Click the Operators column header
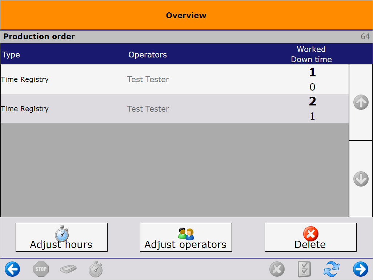This screenshot has height=280, width=373. 148,55
